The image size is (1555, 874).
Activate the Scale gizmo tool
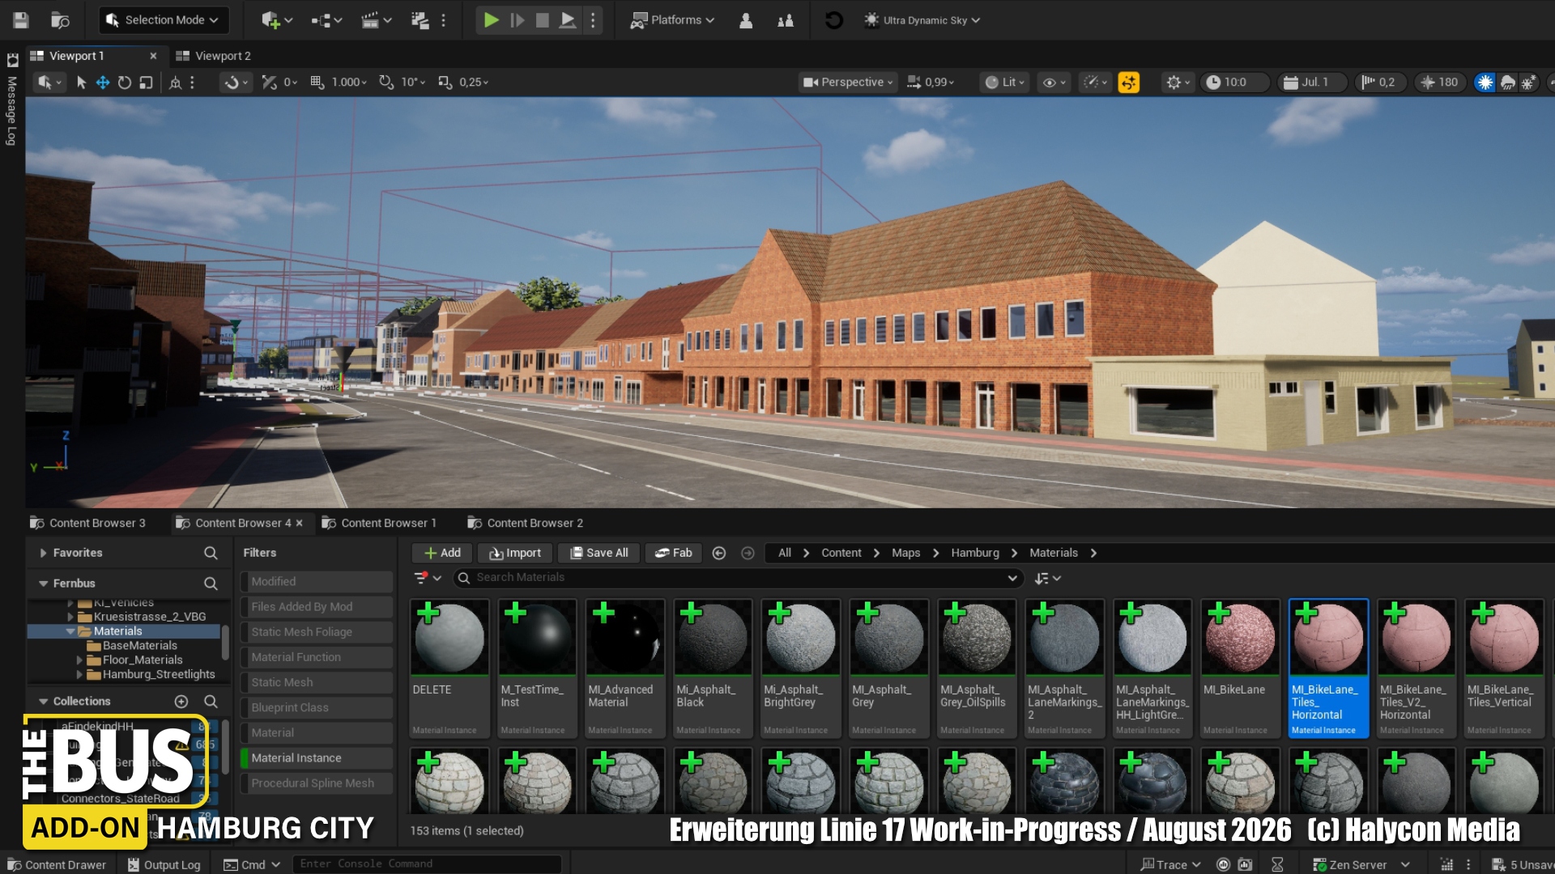point(146,82)
